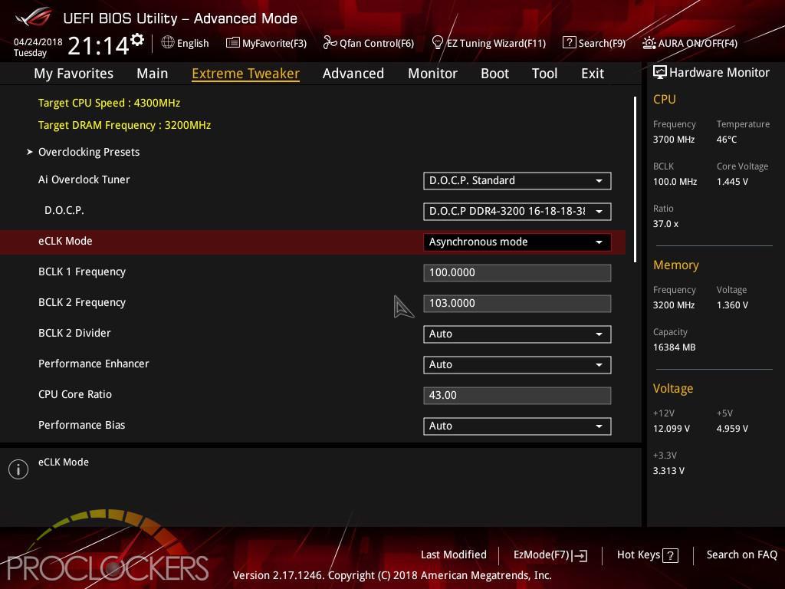Screen dimensions: 785x589
Task: Click the globe language icon
Action: (168, 43)
